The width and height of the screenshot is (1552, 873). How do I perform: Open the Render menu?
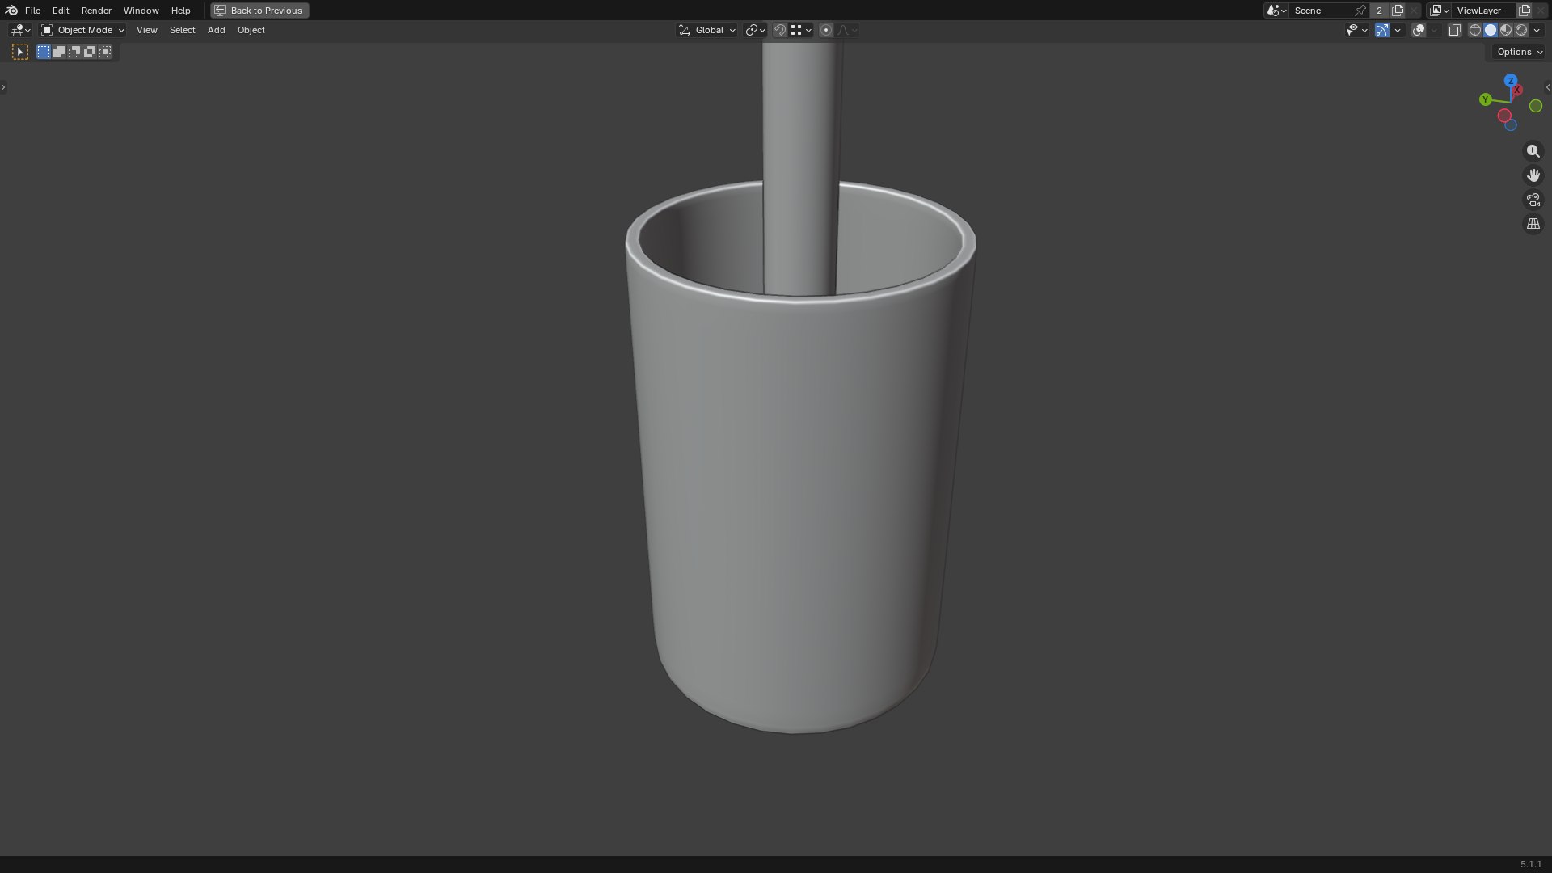point(96,11)
